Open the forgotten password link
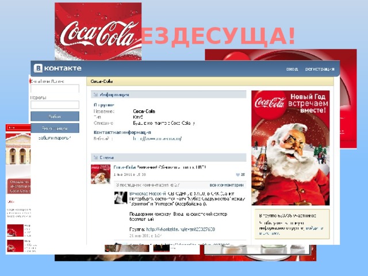Viewport: 368px width, 276px height. pyautogui.click(x=55, y=138)
